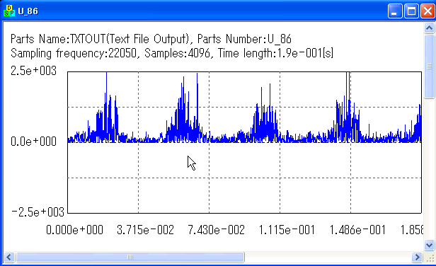Maximize the U_86 window
436x266 pixels.
[x=411, y=11]
